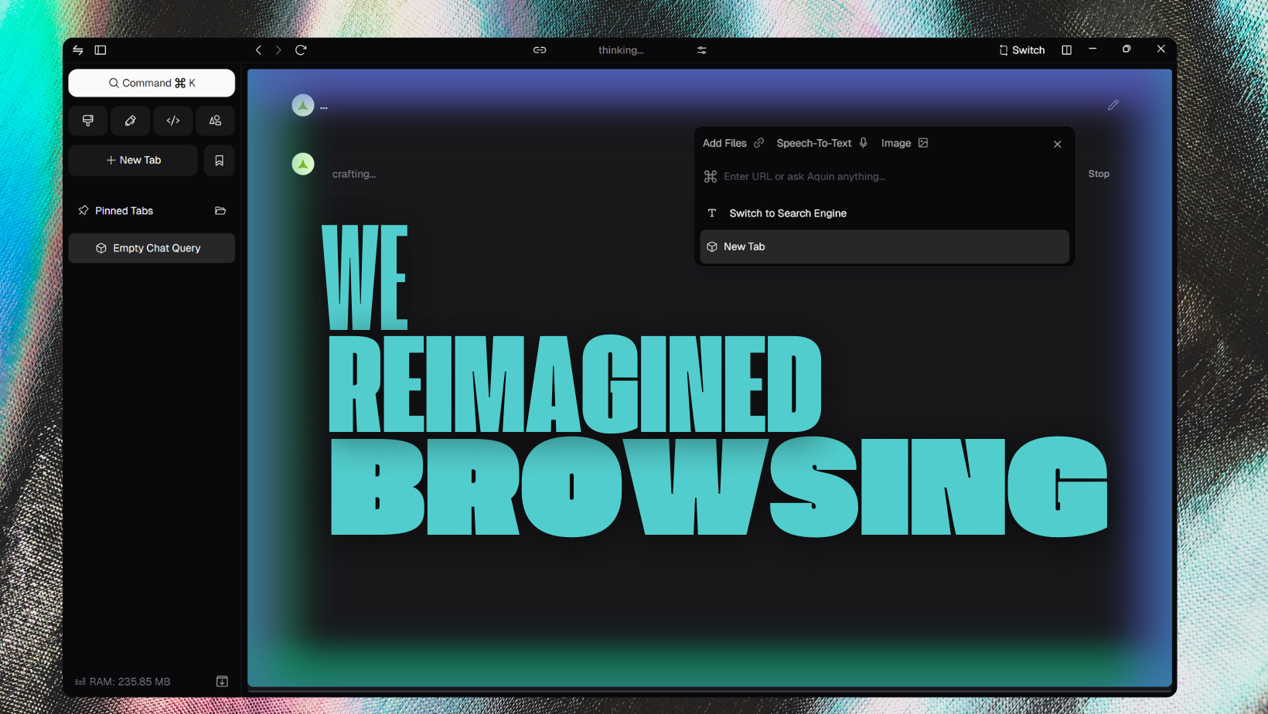The width and height of the screenshot is (1268, 714).
Task: Open the Command K search field
Action: 152,83
